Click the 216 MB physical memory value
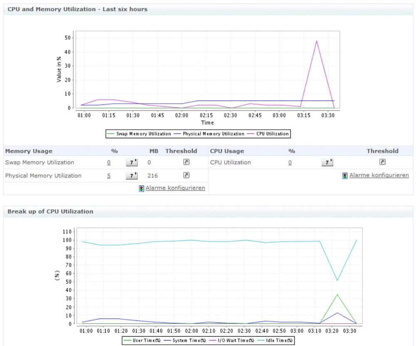 153,175
